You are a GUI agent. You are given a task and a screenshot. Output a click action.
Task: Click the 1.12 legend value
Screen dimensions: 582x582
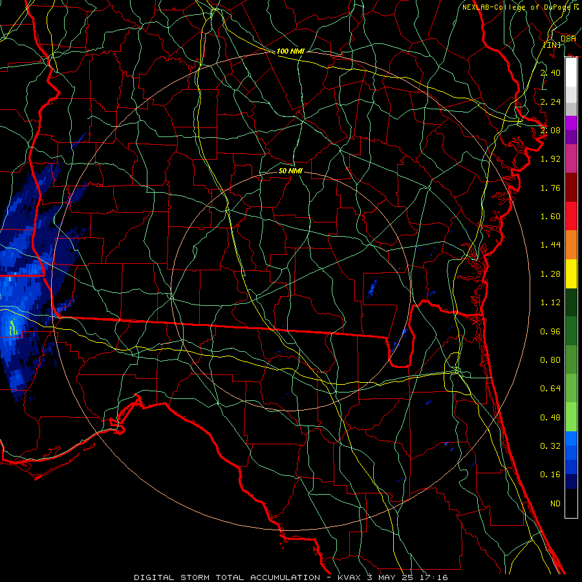pos(550,303)
